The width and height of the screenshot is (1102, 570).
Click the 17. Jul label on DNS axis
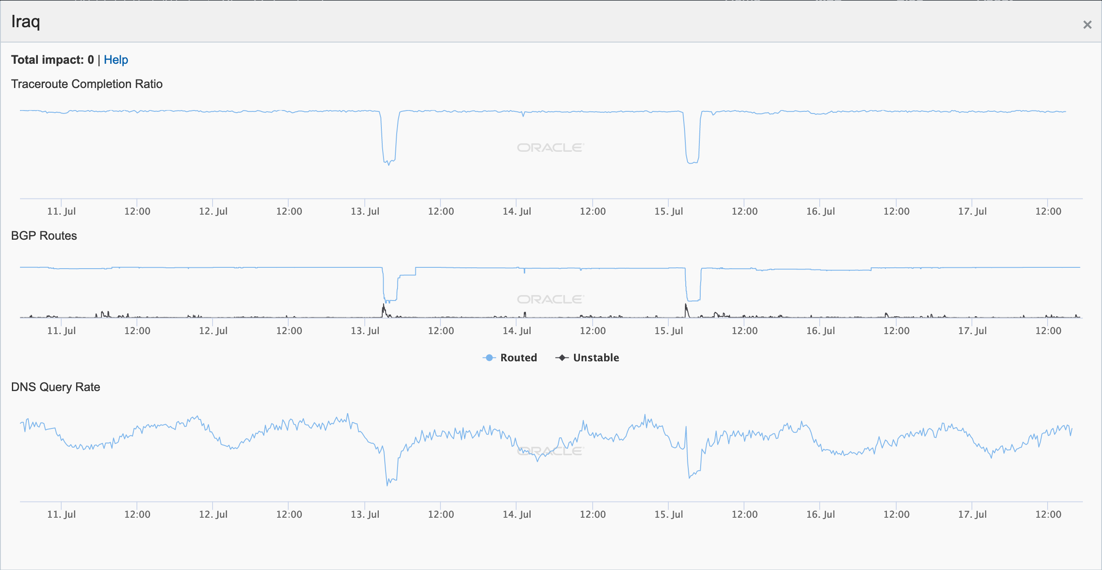click(x=972, y=514)
